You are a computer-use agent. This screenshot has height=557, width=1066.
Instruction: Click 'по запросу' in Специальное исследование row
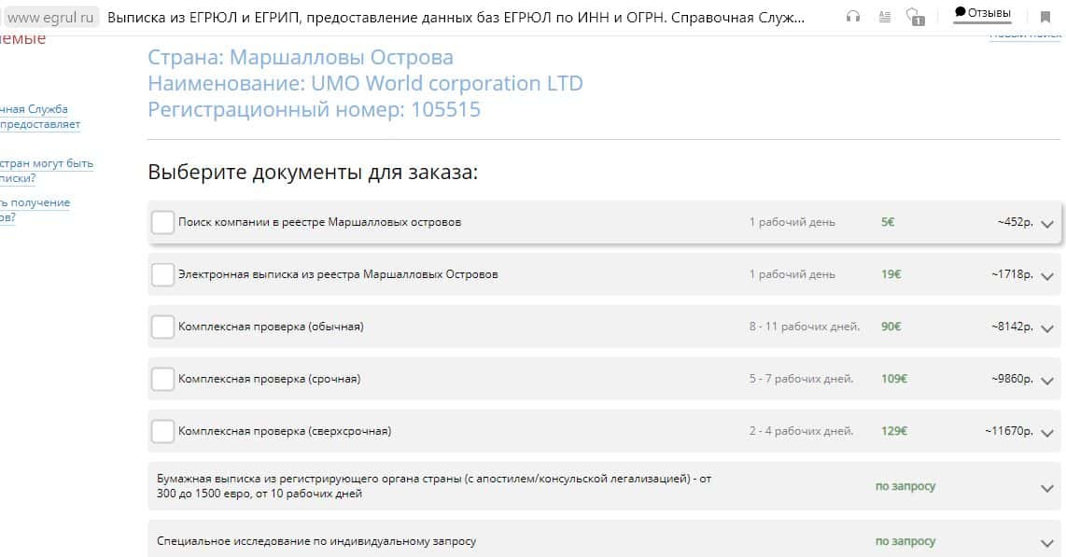pos(905,541)
